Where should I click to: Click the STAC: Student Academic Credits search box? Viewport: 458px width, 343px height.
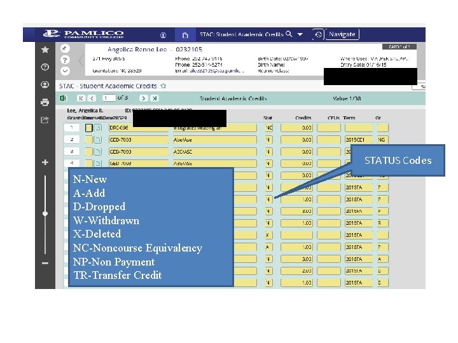point(241,34)
